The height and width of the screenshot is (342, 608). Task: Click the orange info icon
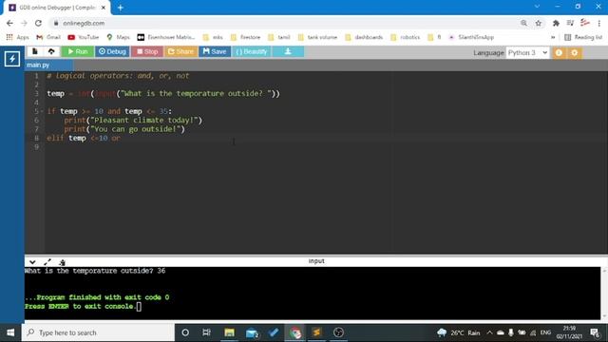(559, 53)
